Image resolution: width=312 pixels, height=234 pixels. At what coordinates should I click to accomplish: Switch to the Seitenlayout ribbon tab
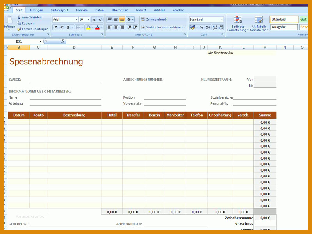point(60,10)
